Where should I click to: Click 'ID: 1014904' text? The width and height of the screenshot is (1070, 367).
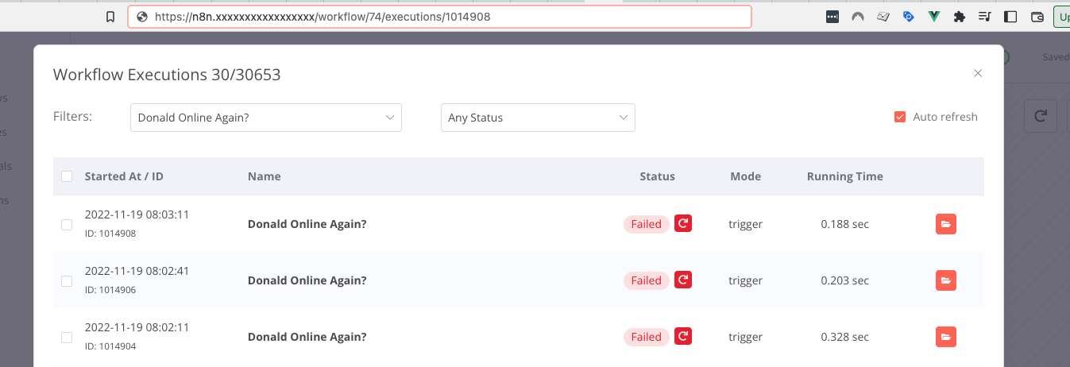point(110,346)
